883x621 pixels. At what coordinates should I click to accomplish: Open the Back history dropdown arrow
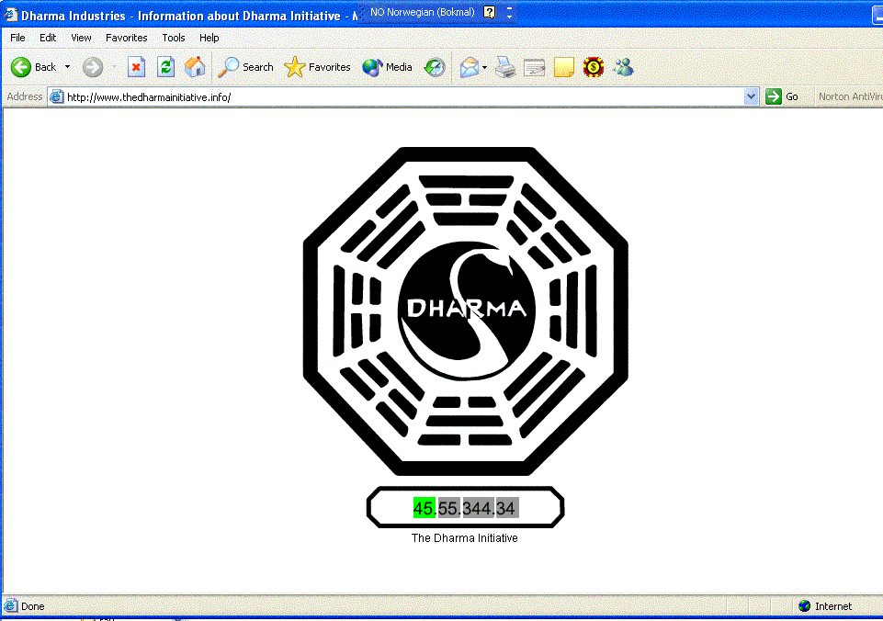pos(68,67)
